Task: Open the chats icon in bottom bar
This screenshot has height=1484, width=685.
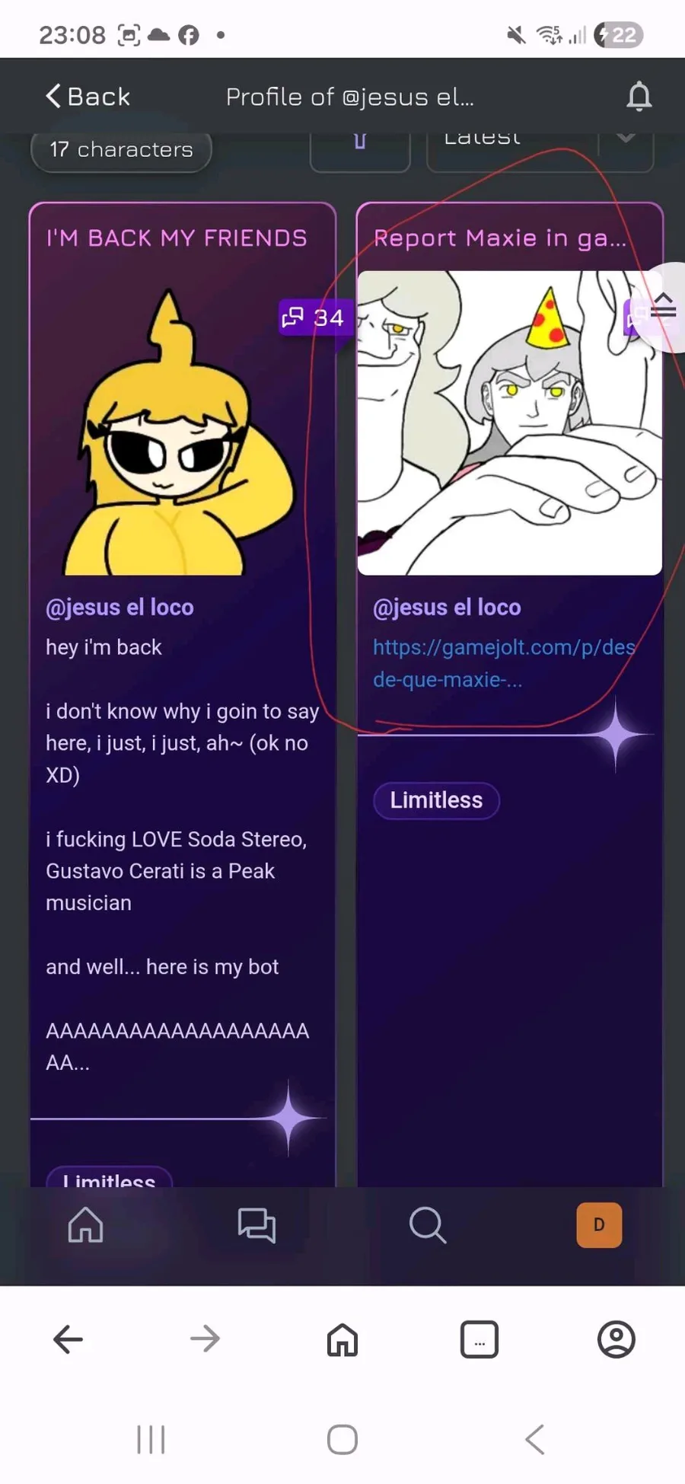Action: pos(256,1225)
